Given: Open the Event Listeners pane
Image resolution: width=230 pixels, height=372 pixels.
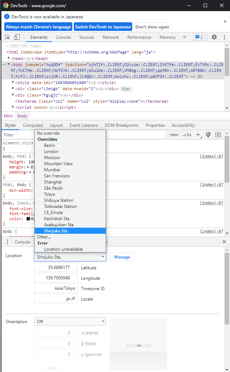Looking at the screenshot, I should (x=84, y=125).
